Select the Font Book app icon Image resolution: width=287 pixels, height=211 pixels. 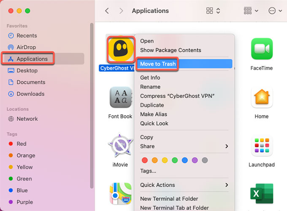(x=121, y=97)
